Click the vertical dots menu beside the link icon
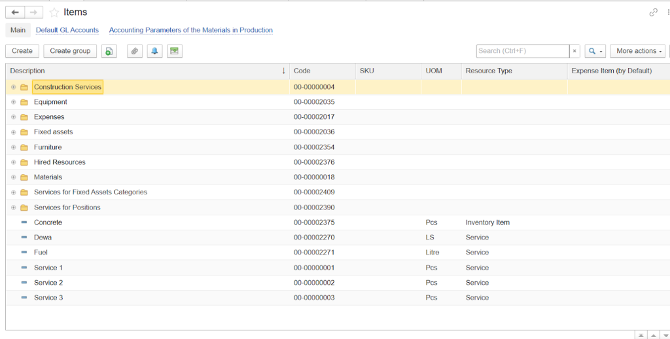The height and width of the screenshot is (339, 670). point(667,12)
